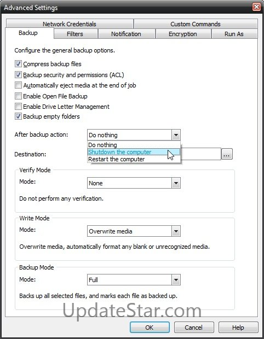Open the Notification tab

127,34
